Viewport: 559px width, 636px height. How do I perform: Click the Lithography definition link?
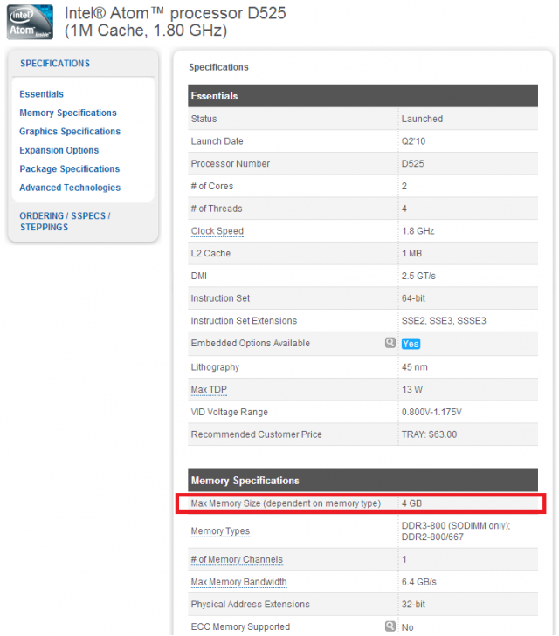pos(215,367)
